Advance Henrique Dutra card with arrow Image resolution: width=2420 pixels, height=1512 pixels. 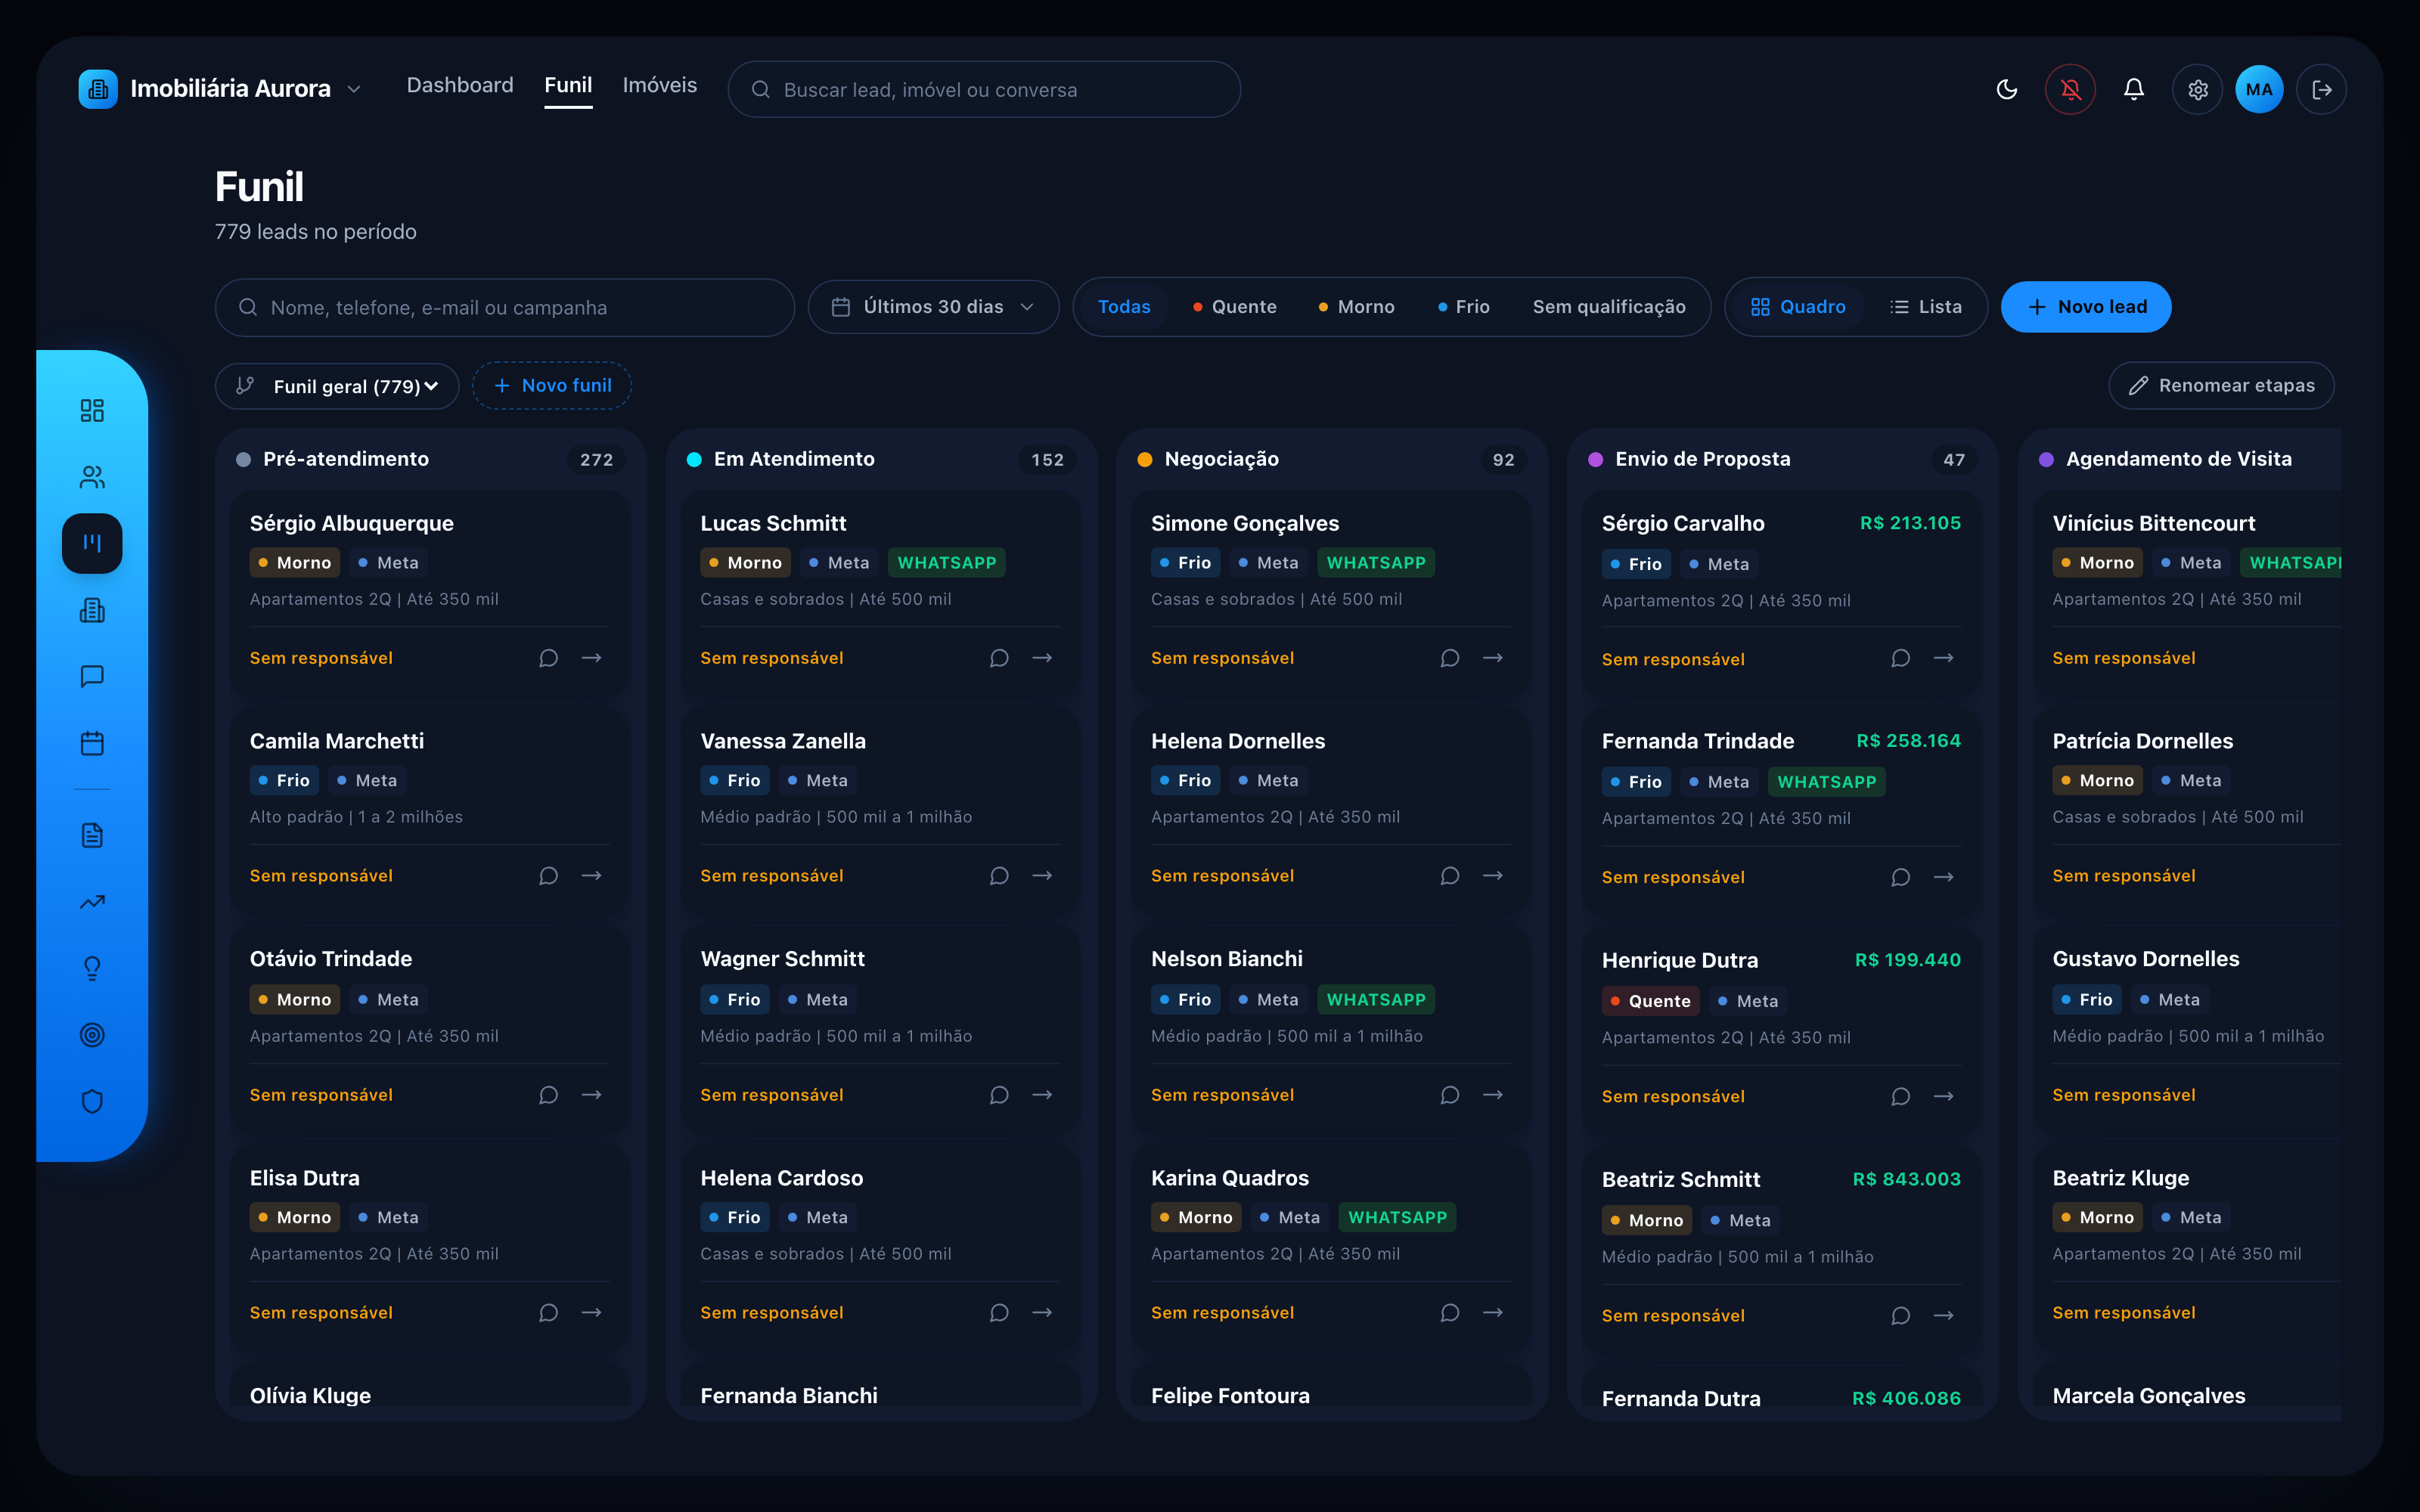coord(1944,1096)
